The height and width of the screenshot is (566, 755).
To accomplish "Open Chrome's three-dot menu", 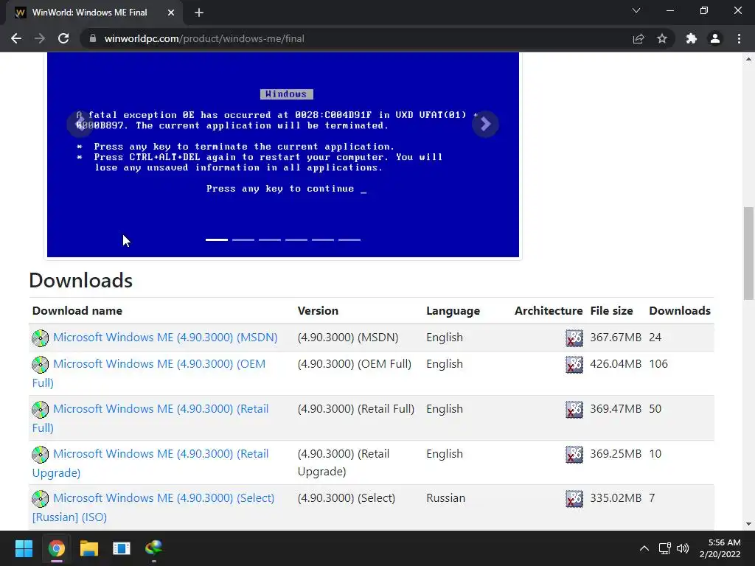I will point(739,38).
